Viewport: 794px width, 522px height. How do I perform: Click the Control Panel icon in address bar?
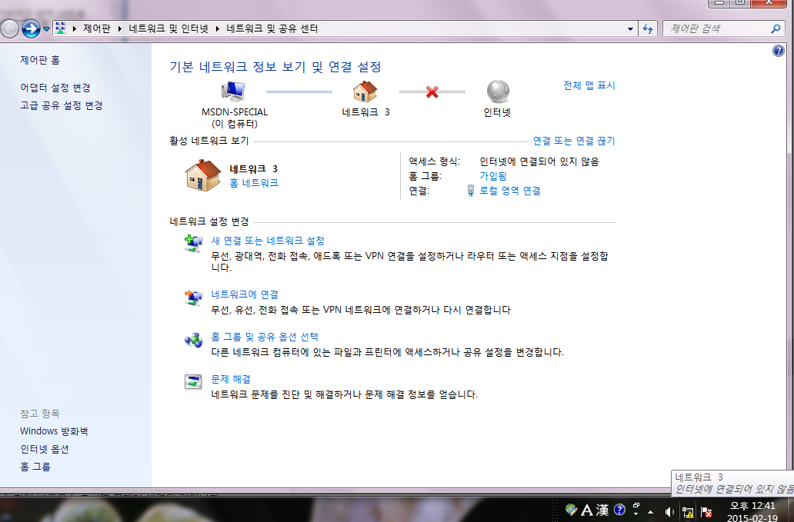tap(61, 28)
